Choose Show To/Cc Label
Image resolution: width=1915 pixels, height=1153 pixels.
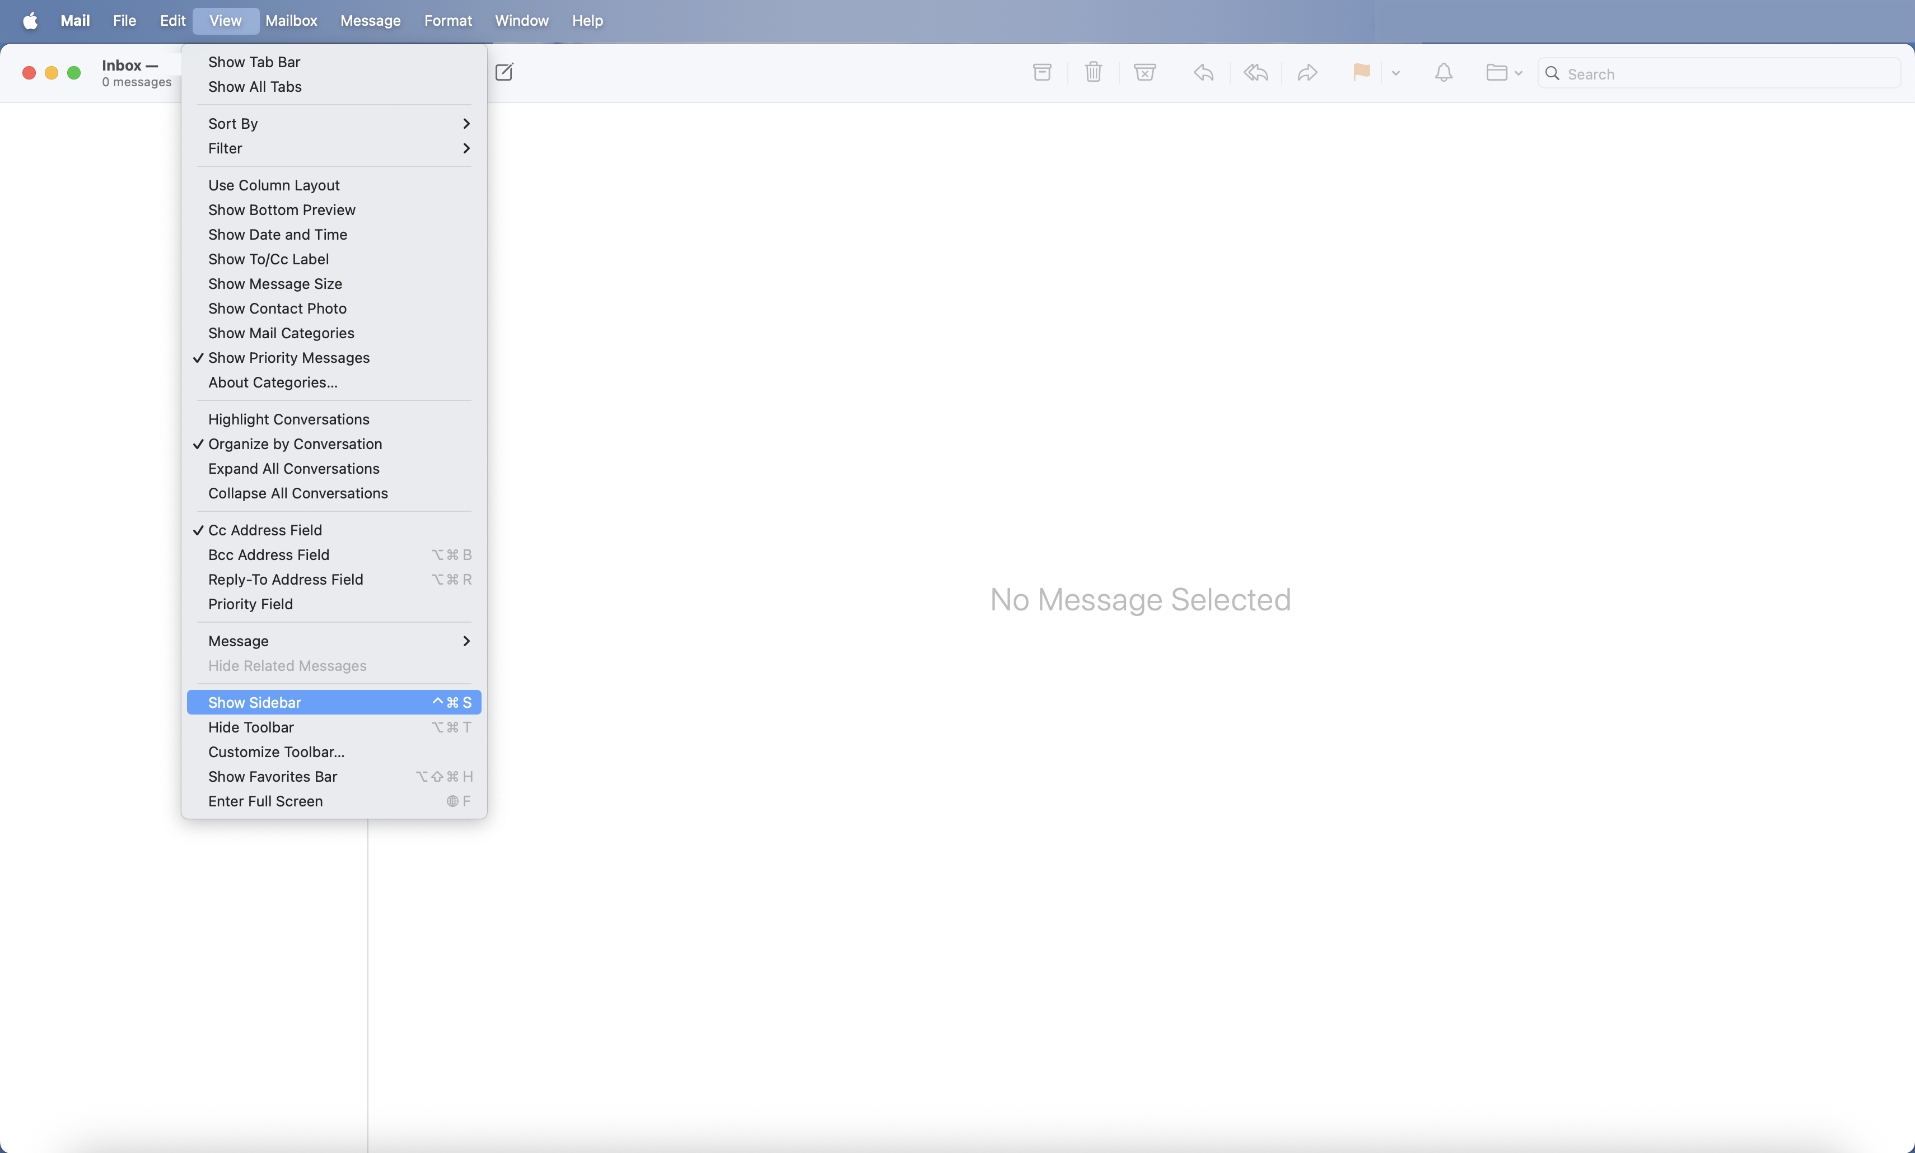pyautogui.click(x=334, y=259)
